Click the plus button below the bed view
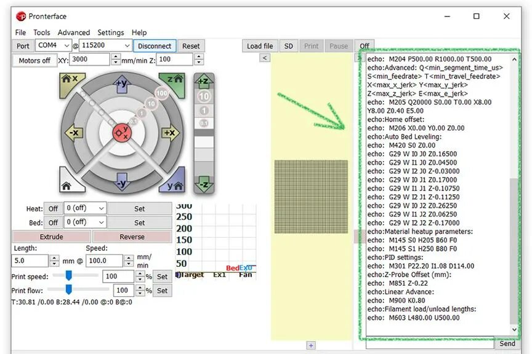The image size is (532, 354). [x=311, y=345]
